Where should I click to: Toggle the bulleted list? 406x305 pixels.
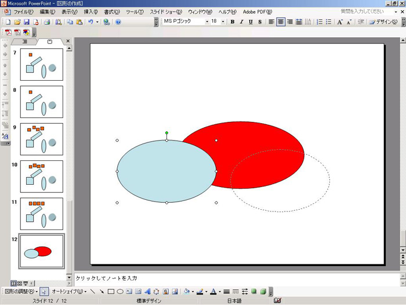329,22
